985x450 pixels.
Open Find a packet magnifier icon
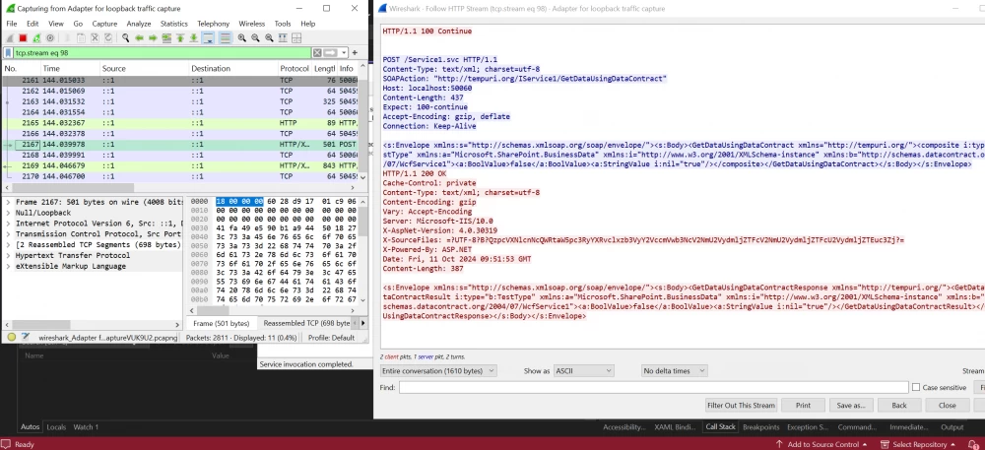[x=126, y=38]
